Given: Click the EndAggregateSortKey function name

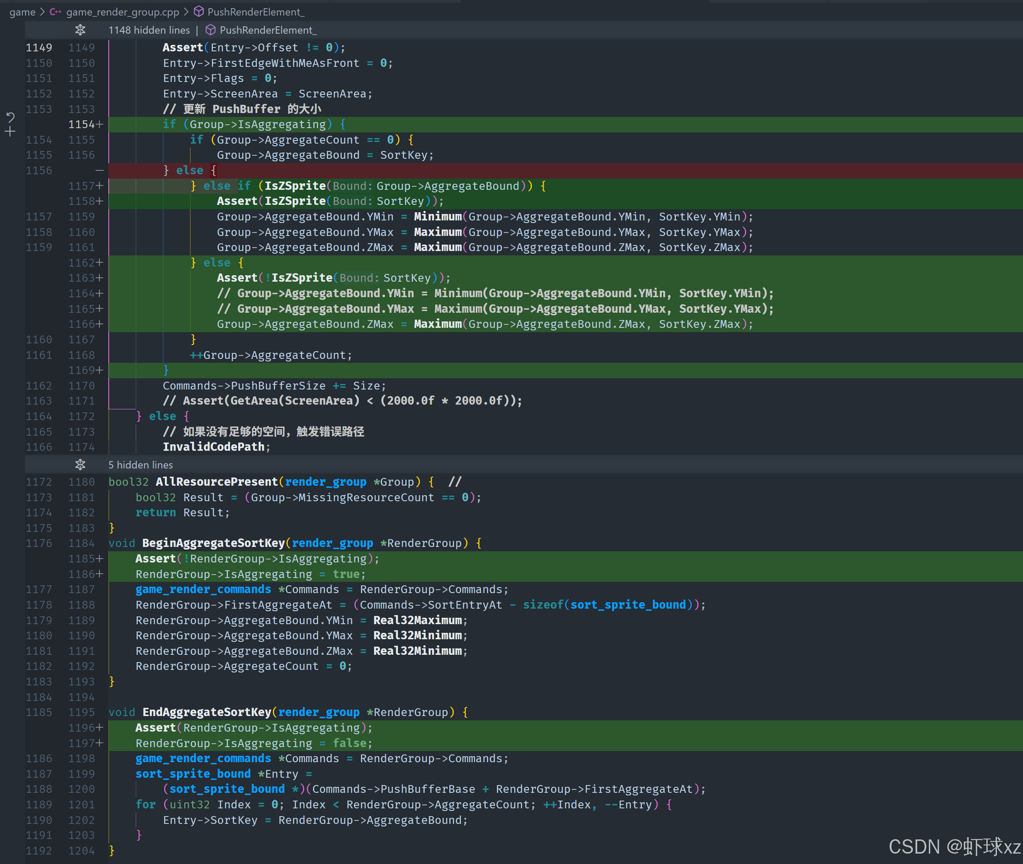Looking at the screenshot, I should [x=206, y=712].
